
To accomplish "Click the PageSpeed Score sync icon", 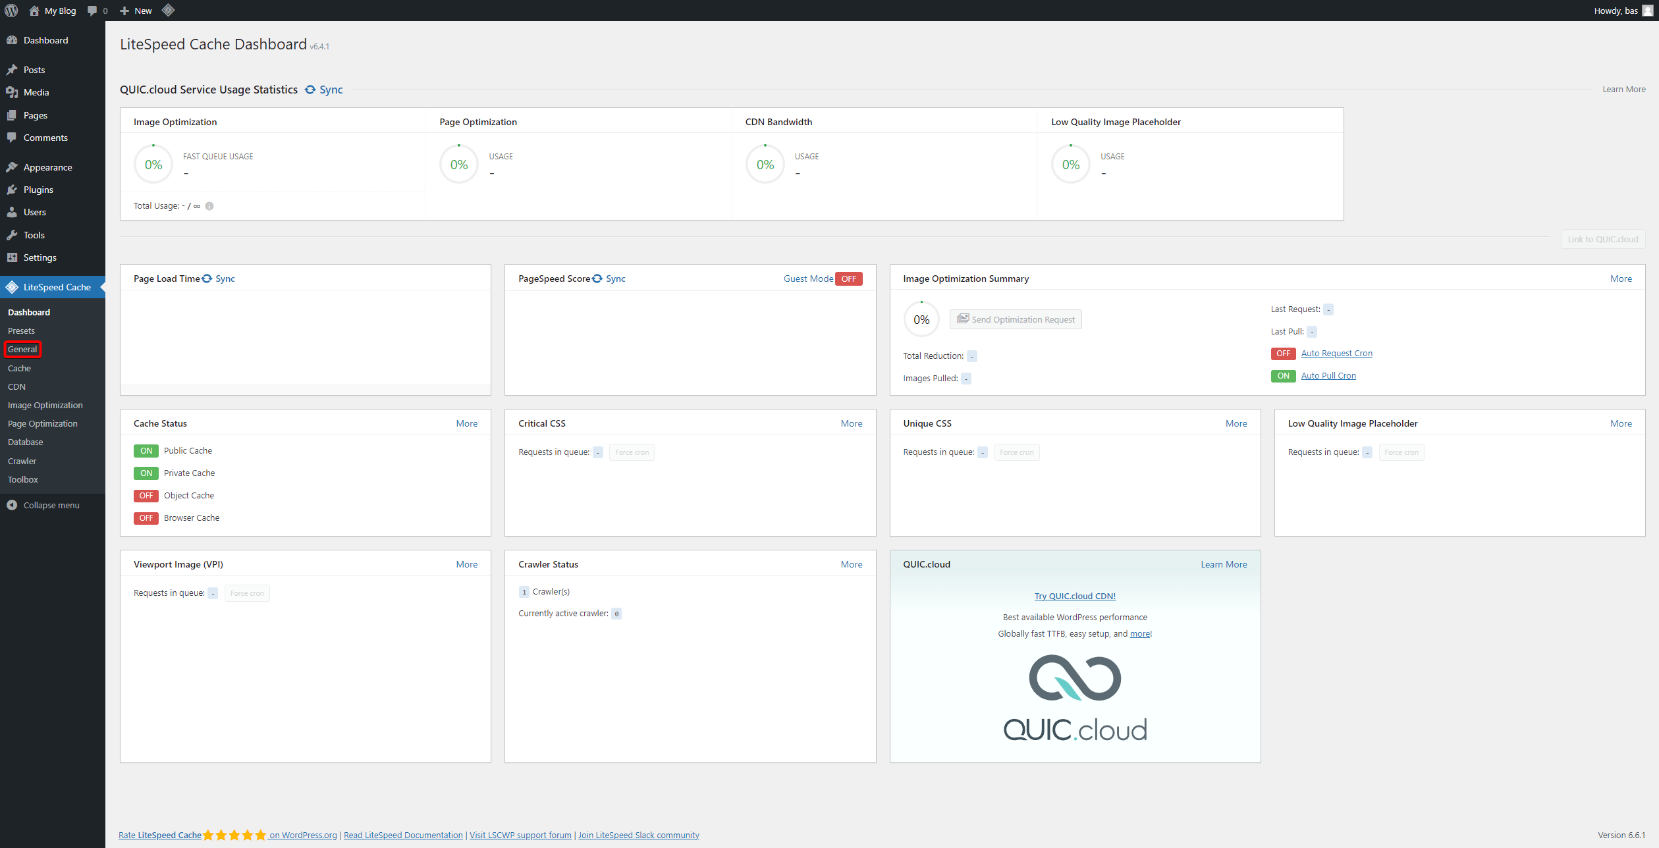I will (597, 278).
